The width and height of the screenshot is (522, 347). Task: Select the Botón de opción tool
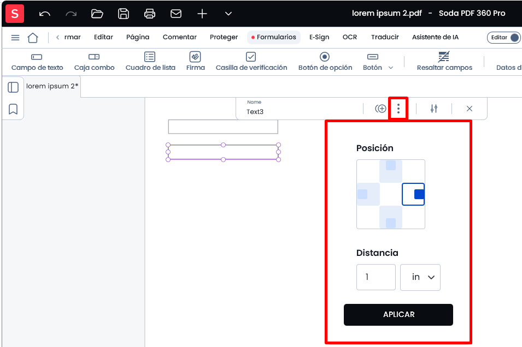click(x=325, y=62)
